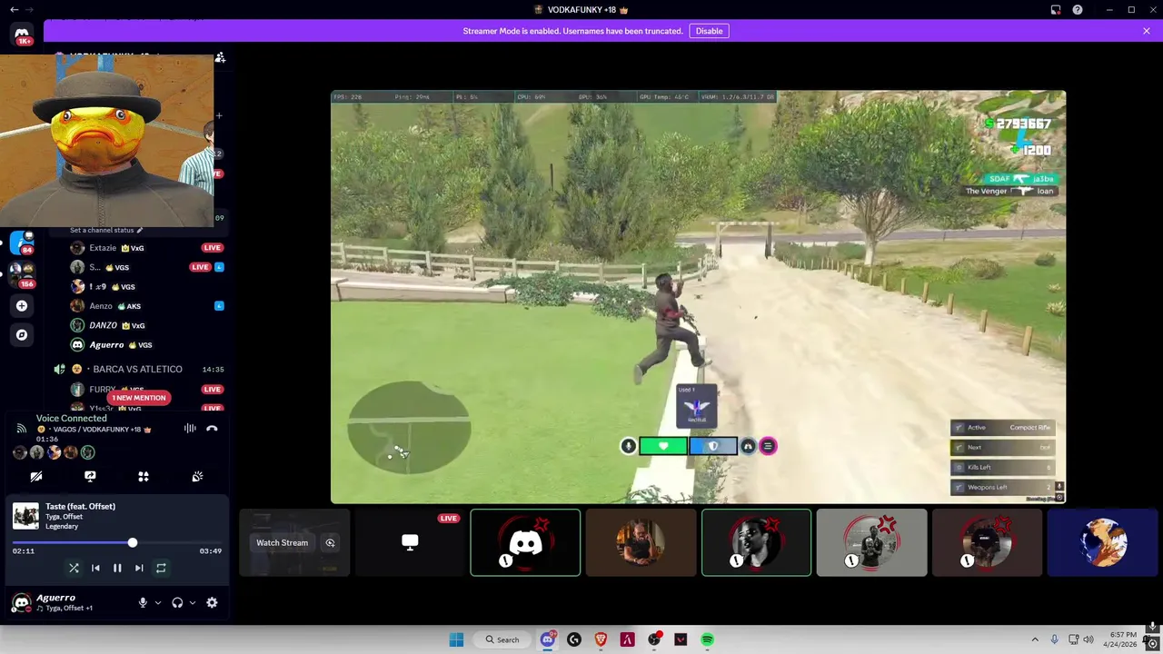
Task: Skip to previous track
Action: tap(95, 568)
